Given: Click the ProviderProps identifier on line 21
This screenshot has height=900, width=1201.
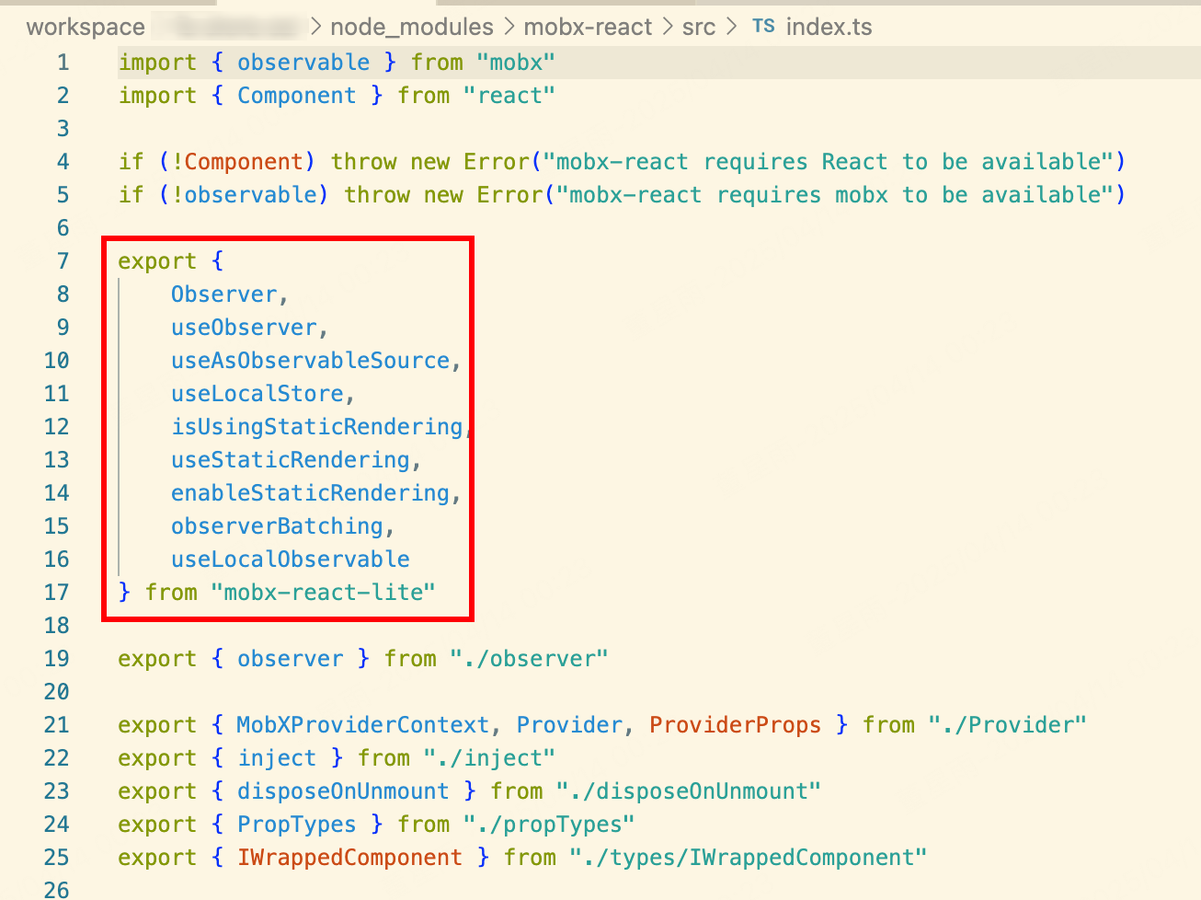Looking at the screenshot, I should 735,725.
